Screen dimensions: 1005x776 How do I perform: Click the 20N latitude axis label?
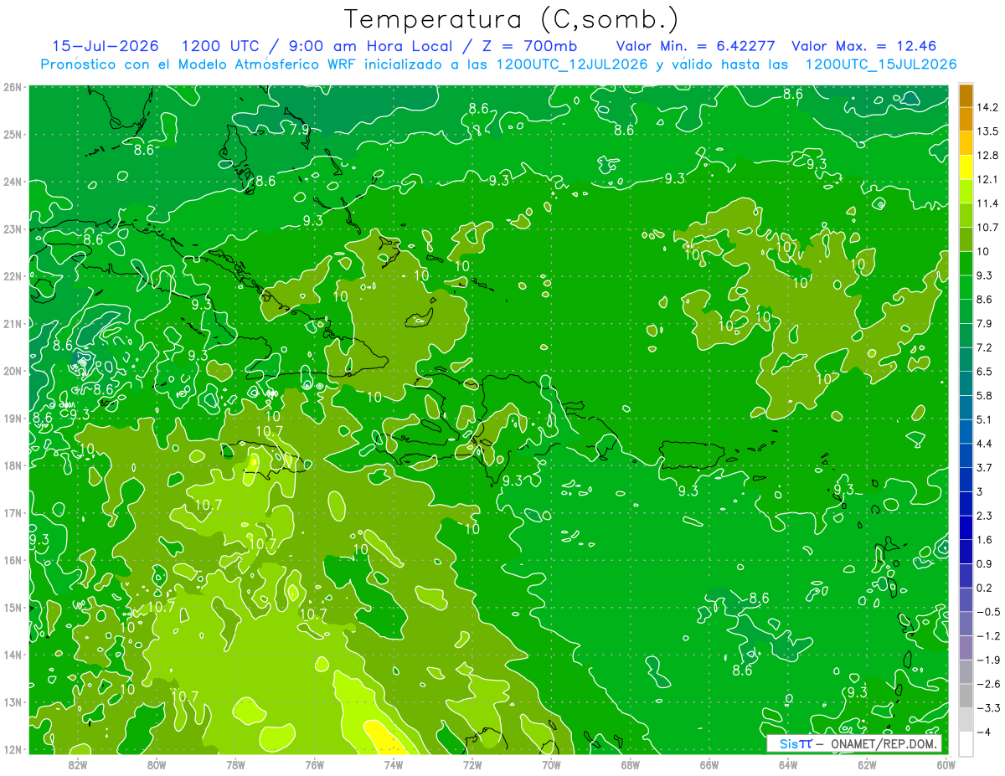13,371
